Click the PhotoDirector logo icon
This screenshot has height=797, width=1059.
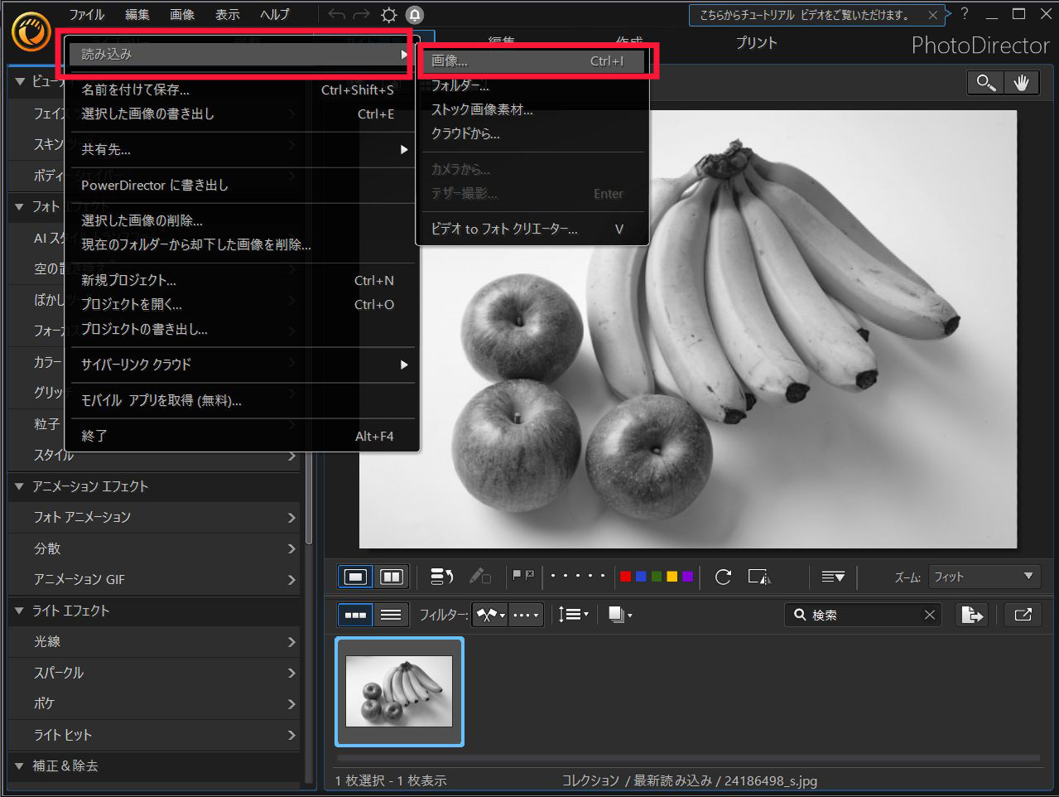[31, 31]
